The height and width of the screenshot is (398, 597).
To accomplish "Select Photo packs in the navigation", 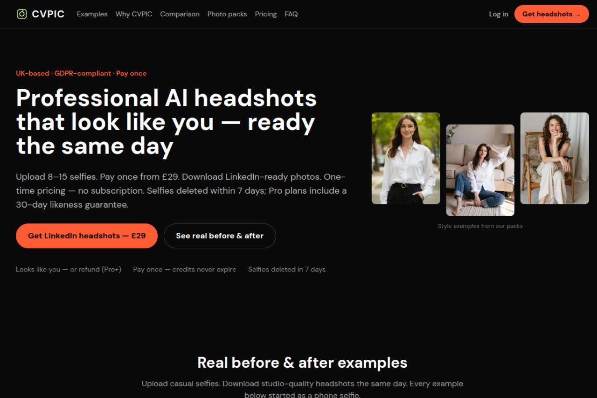I will click(x=227, y=14).
